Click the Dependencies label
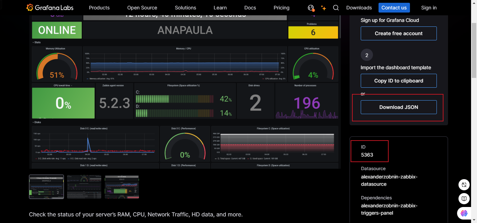 coord(376,198)
